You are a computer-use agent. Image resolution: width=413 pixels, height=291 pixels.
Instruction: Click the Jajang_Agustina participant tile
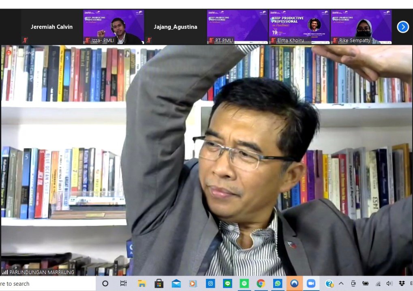pos(175,27)
